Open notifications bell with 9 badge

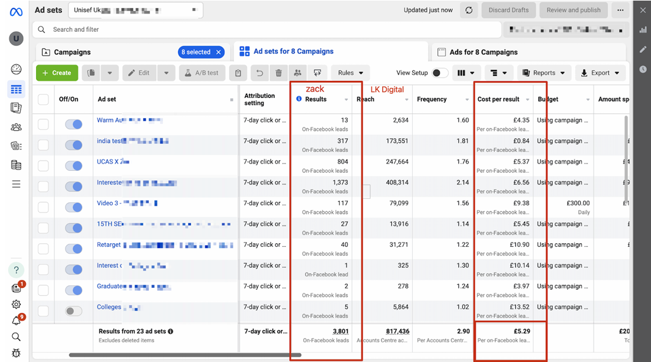pos(17,320)
